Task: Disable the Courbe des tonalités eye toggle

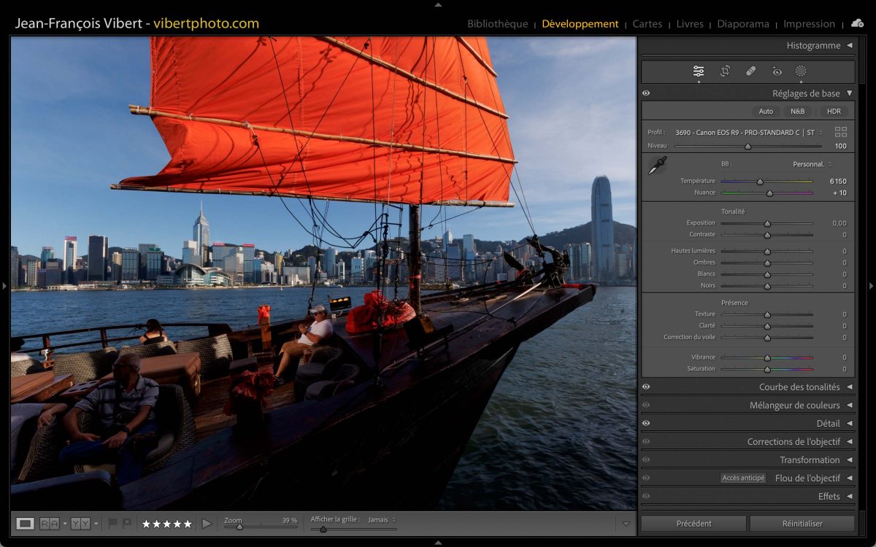Action: pos(646,387)
